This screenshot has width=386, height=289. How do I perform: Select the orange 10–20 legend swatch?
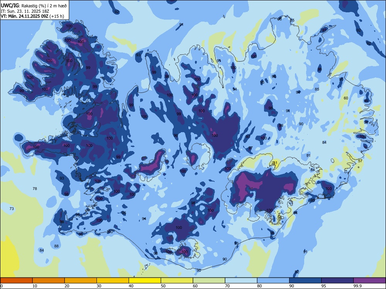(x=49, y=281)
